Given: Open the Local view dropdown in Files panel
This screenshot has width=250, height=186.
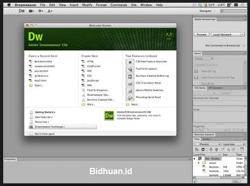Looking at the screenshot, I should pyautogui.click(x=234, y=144).
